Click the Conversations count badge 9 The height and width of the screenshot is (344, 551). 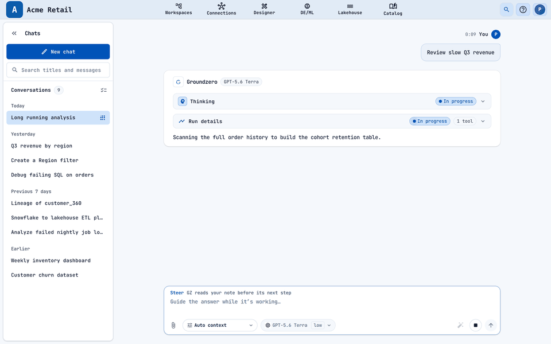(59, 90)
